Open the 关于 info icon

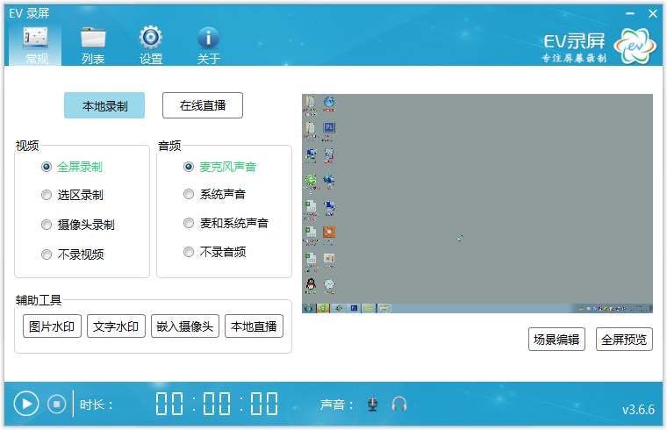click(208, 39)
